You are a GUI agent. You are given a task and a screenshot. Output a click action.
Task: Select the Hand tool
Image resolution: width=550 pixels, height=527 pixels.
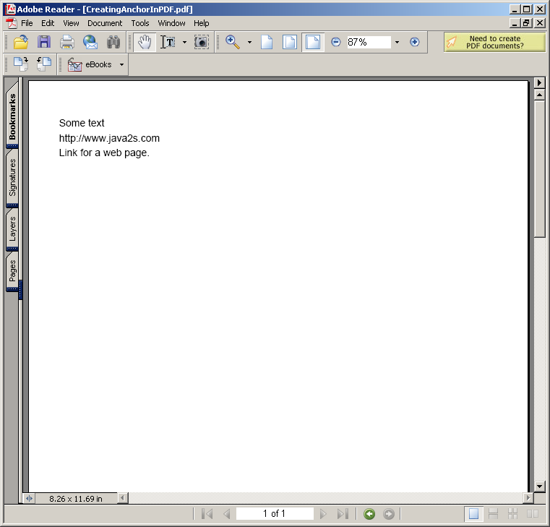click(145, 42)
